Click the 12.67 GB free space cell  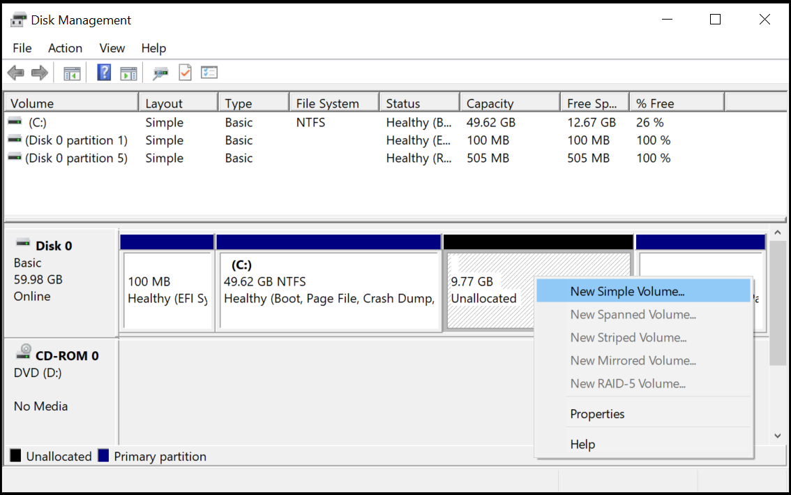[x=592, y=122]
